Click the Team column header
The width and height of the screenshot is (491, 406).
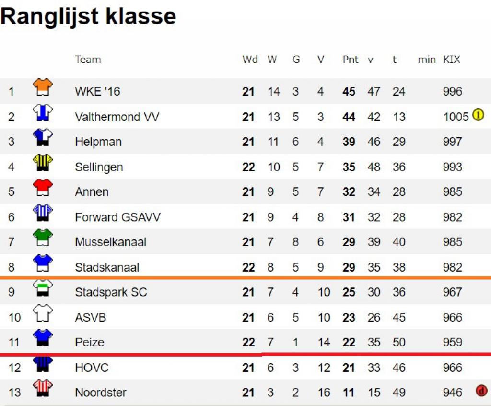88,59
